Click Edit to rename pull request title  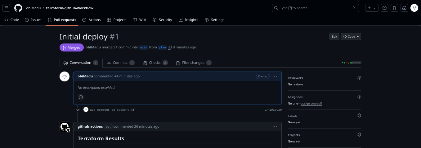pos(334,37)
